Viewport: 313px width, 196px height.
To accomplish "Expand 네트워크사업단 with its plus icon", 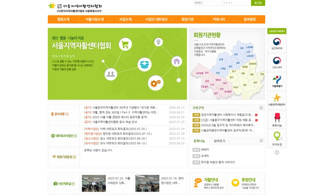I will point(76,136).
